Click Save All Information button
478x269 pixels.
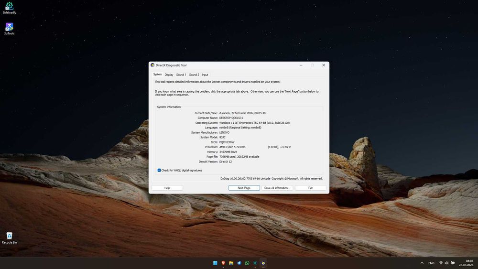coord(277,188)
